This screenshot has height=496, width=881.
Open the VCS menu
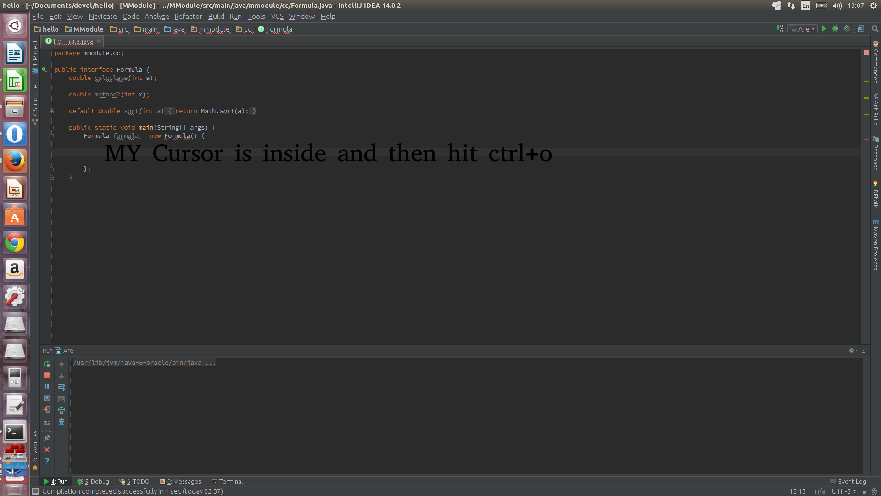(277, 17)
